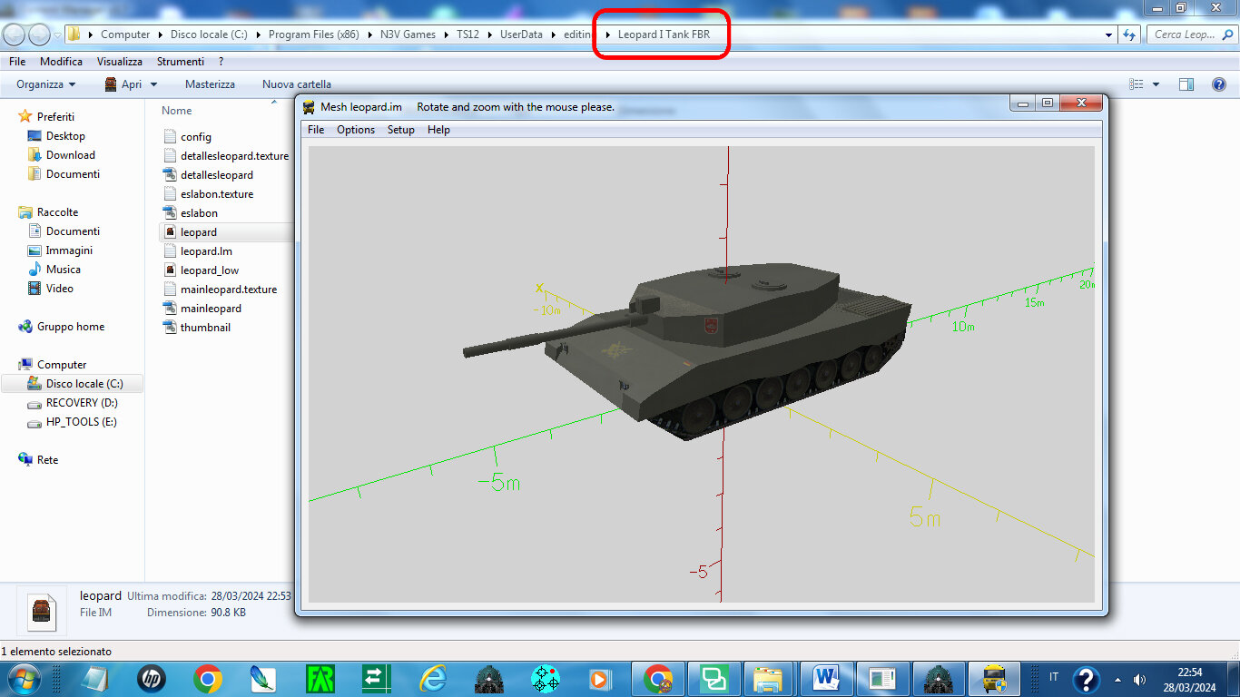Expand arrow after UserData breadcrumb
1240x697 pixels.
pyautogui.click(x=553, y=34)
